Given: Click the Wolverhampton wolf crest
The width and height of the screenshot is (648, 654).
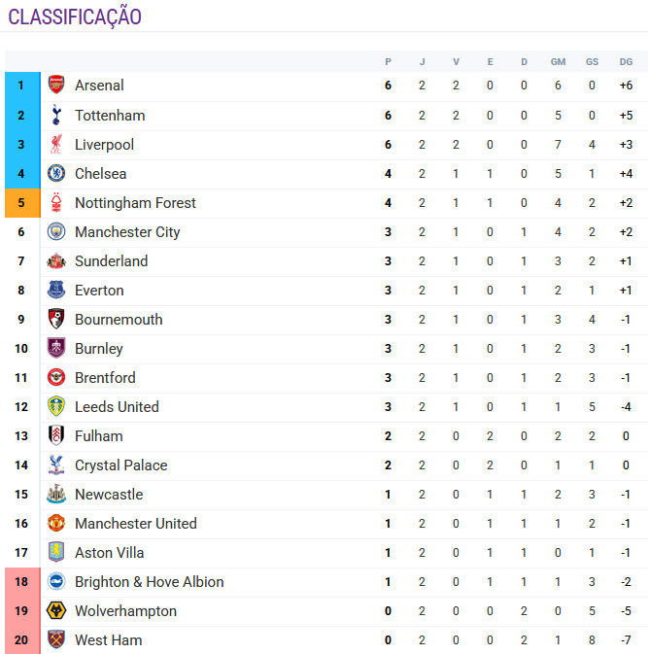Looking at the screenshot, I should click(56, 611).
